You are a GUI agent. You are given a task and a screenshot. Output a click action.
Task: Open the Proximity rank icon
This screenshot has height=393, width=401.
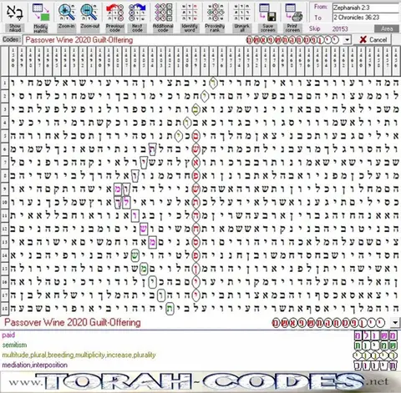click(215, 13)
